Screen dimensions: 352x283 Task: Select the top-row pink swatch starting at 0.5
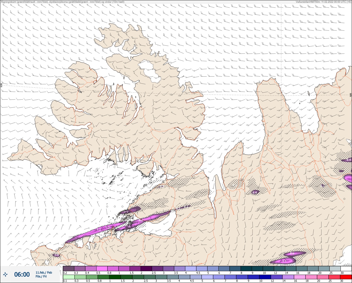tap(102, 268)
